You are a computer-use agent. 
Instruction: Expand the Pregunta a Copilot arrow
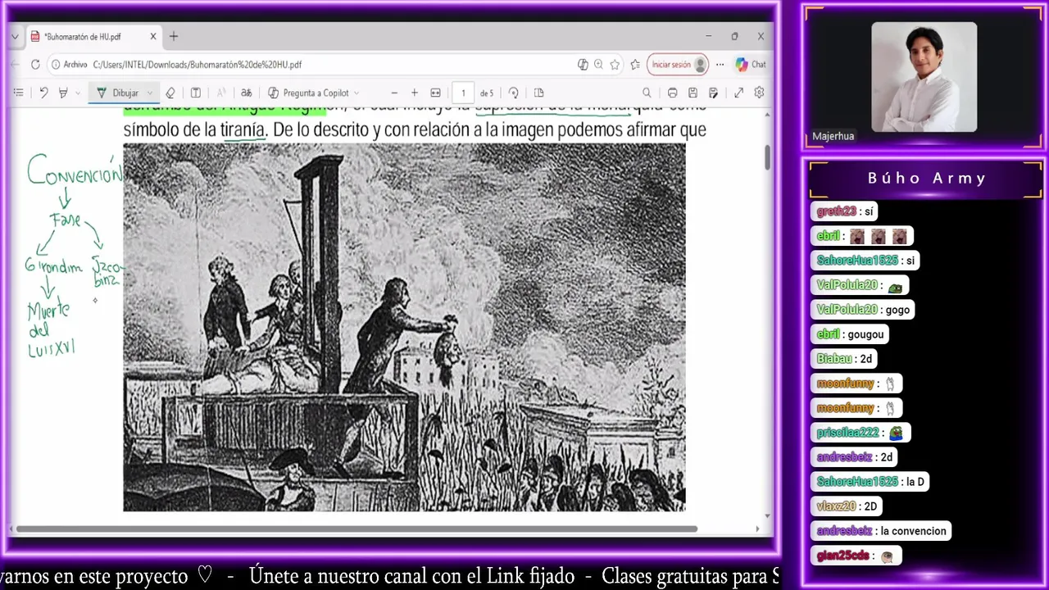tap(356, 93)
